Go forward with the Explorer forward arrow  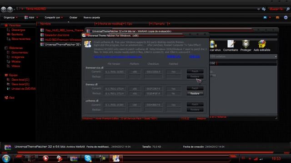(10, 9)
